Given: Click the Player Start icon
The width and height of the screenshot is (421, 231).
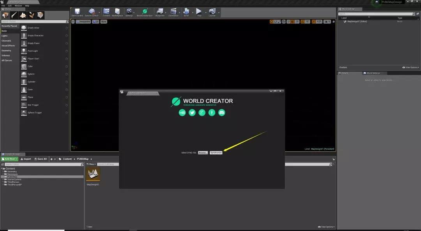Looking at the screenshot, I should point(24,59).
